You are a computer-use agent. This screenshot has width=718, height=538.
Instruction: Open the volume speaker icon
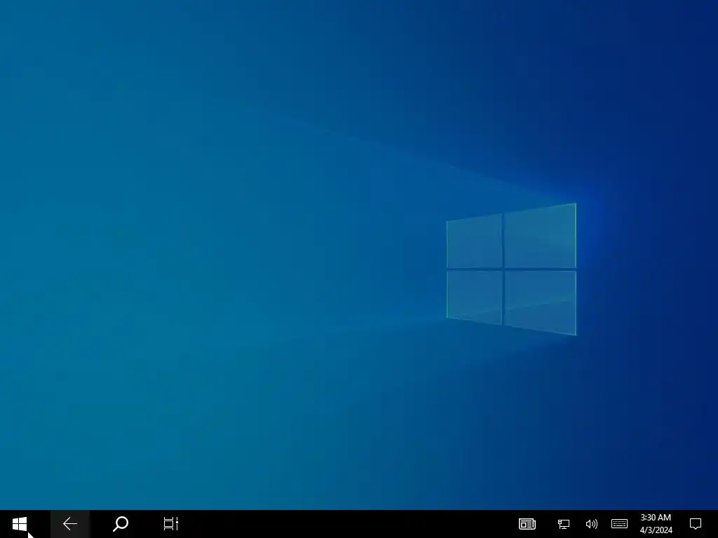click(591, 524)
